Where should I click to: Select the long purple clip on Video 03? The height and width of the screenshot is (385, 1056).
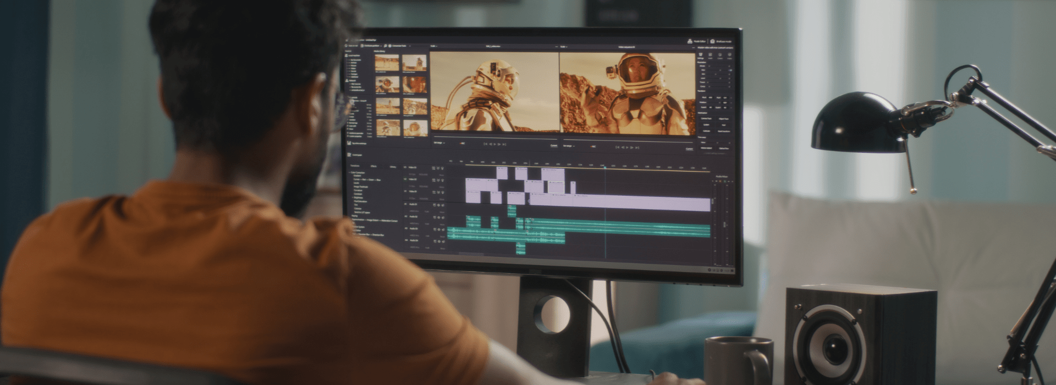click(x=620, y=202)
